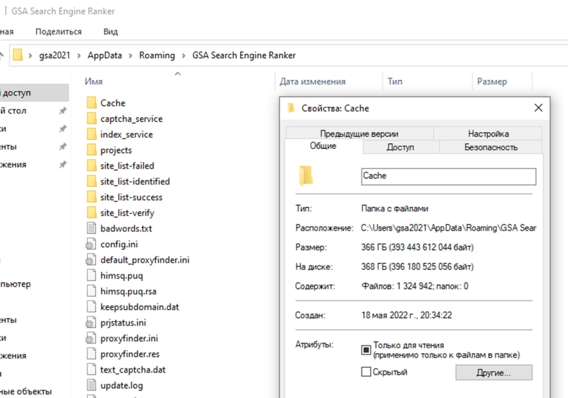The image size is (568, 398).
Task: Click the himsq.puq file icon
Action: [91, 276]
